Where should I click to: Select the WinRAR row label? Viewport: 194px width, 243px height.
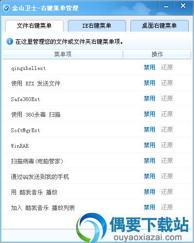click(20, 146)
